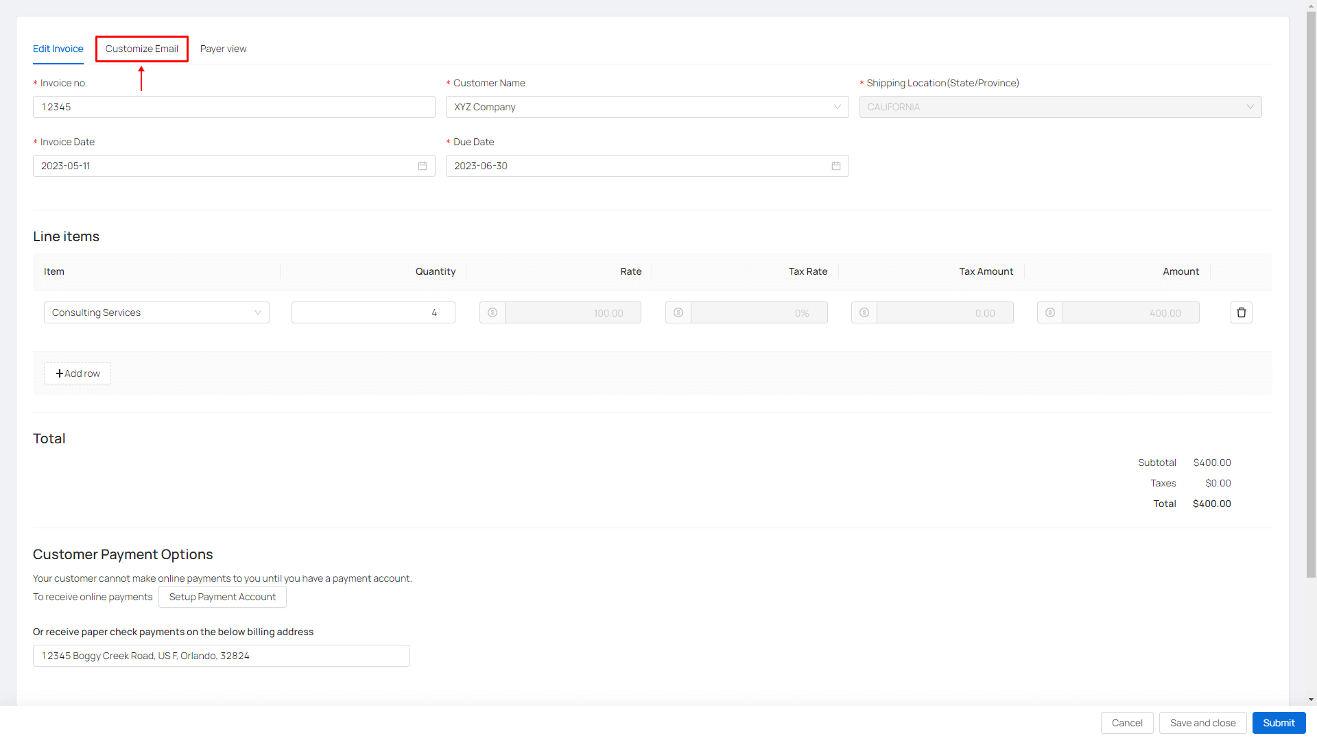Switch to the Customize Email tab
This screenshot has height=740, width=1317.
pyautogui.click(x=142, y=49)
